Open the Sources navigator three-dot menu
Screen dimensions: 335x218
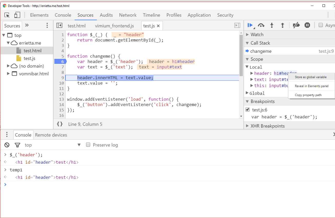[47, 25]
